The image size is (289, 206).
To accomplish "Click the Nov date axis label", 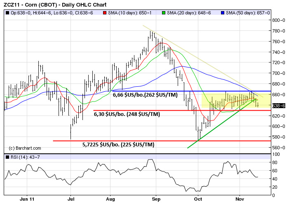I will tap(240, 199).
